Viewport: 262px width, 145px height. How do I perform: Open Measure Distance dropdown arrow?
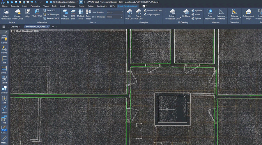click(226, 17)
